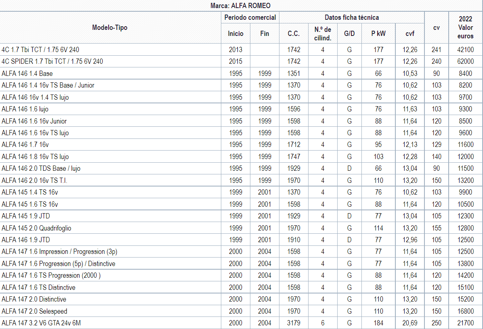Select 'ALFA 146 2.0 TDS Base / lujo'
The width and height of the screenshot is (483, 329).
coord(41,168)
